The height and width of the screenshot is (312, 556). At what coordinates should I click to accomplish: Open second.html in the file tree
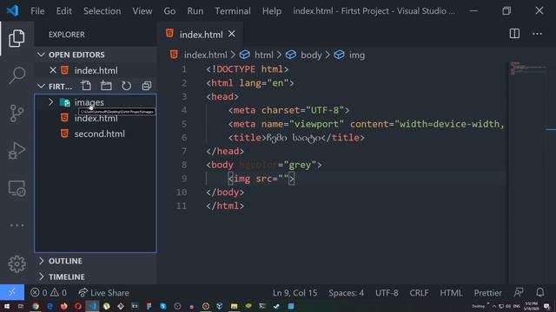(99, 133)
